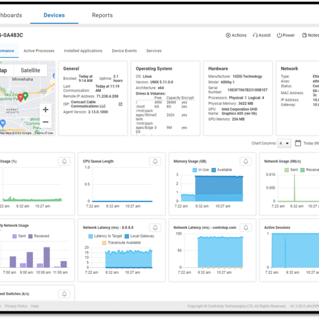Viewport: 319px width, 319px height.
Task: Open the Chart Columns dropdown
Action: click(x=284, y=143)
